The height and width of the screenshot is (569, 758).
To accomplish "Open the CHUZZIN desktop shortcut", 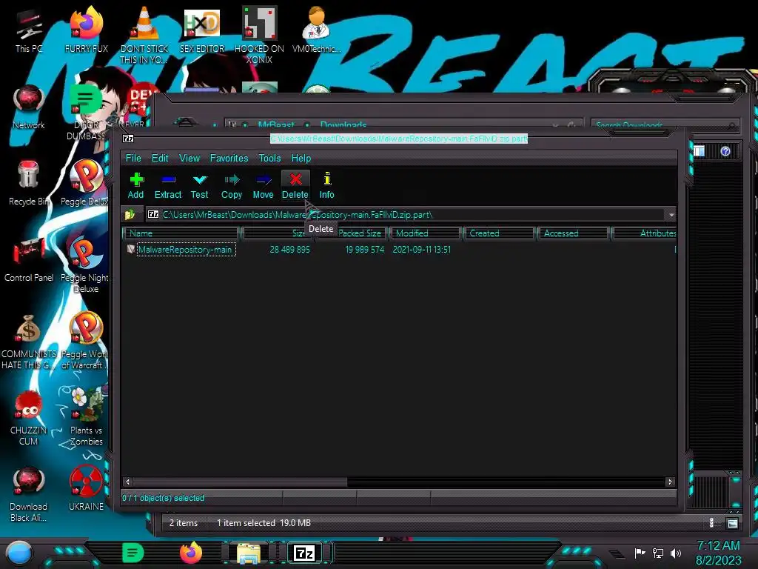I will point(29,417).
